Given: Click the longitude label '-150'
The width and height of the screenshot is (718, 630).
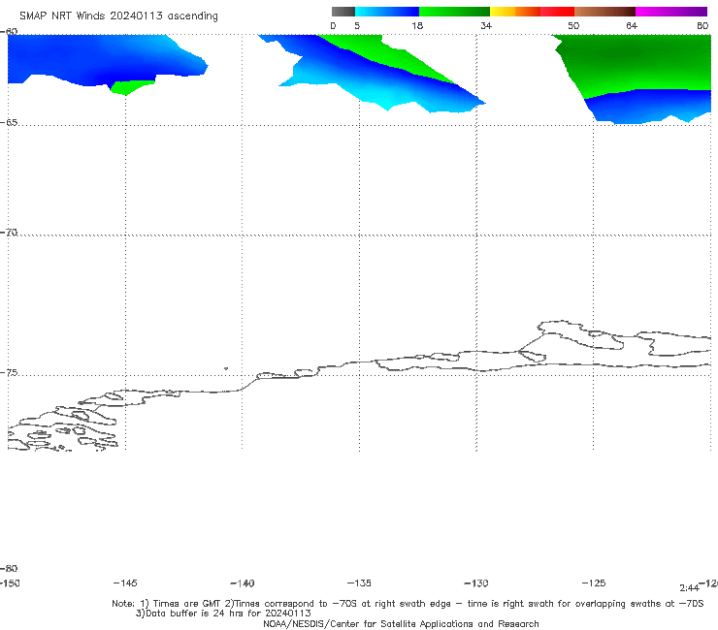Looking at the screenshot, I should tap(10, 583).
